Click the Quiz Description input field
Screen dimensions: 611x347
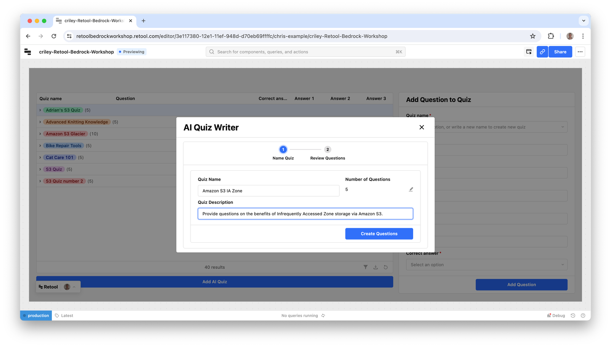pos(305,214)
